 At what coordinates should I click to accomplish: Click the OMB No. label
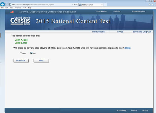117,11
